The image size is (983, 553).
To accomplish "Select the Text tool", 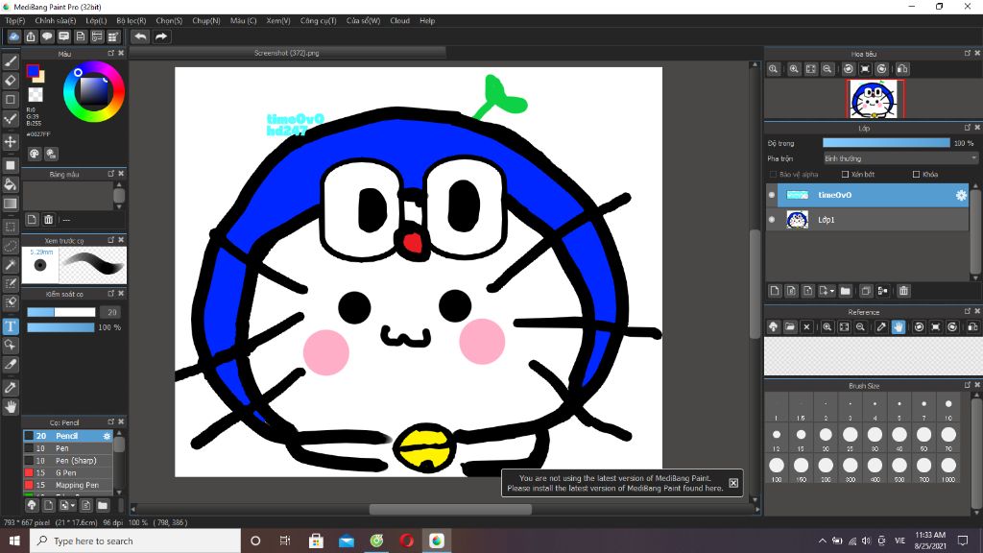I will tap(10, 326).
